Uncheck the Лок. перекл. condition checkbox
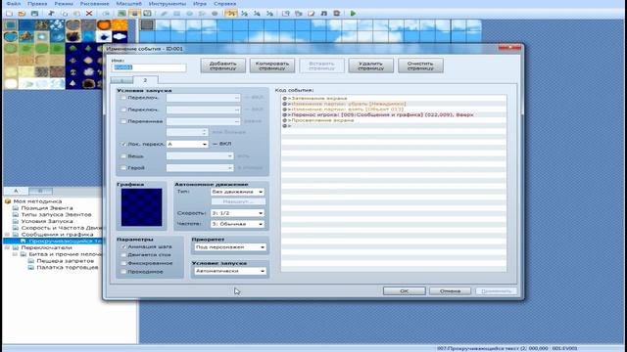The image size is (627, 352). [x=123, y=144]
